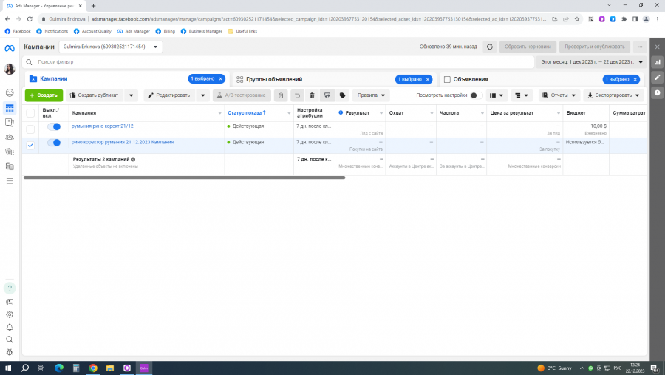Viewport: 665px width, 375px height.
Task: Open the date range picker dropdown
Action: pos(592,62)
